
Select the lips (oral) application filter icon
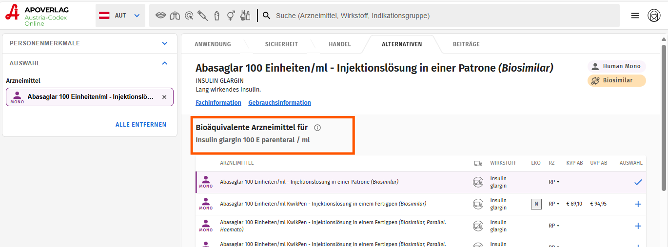click(160, 16)
